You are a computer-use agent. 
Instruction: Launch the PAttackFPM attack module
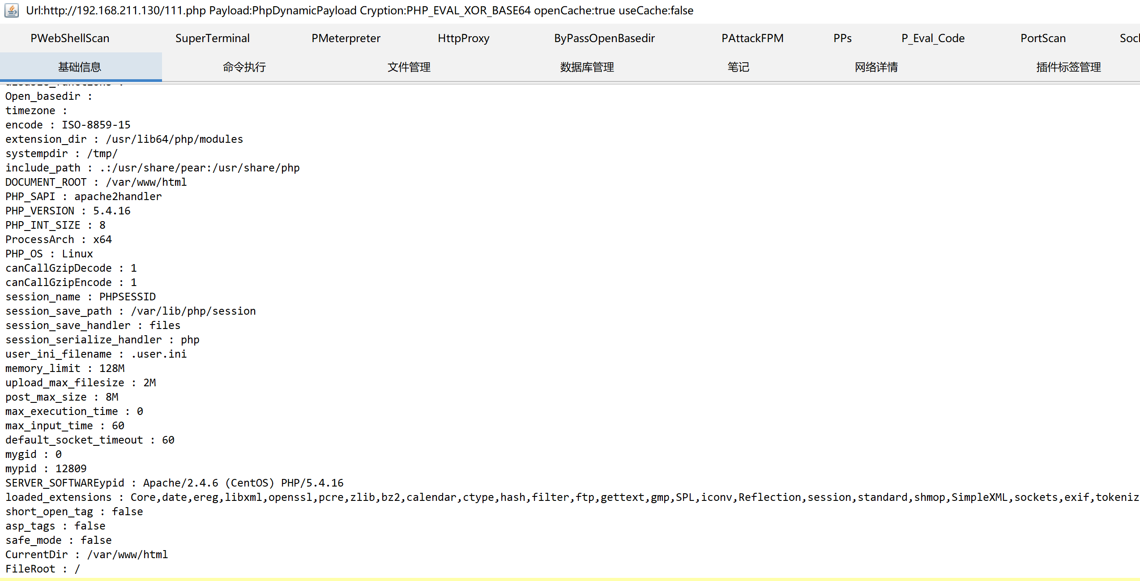[x=752, y=38]
